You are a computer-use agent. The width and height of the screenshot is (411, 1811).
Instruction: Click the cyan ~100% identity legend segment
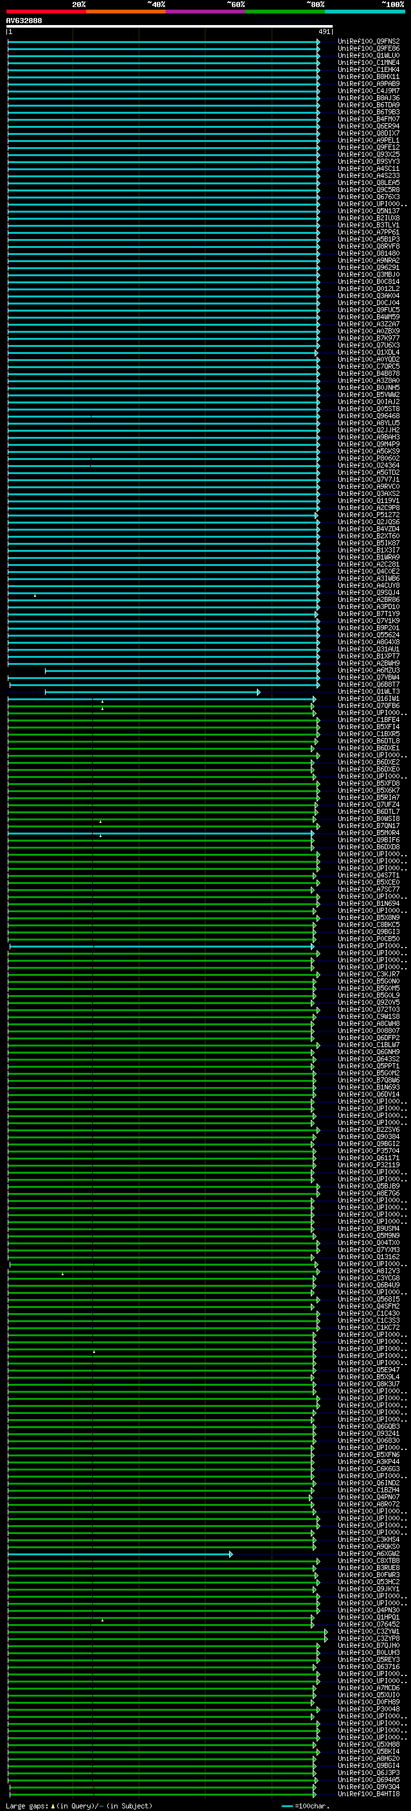(x=365, y=12)
